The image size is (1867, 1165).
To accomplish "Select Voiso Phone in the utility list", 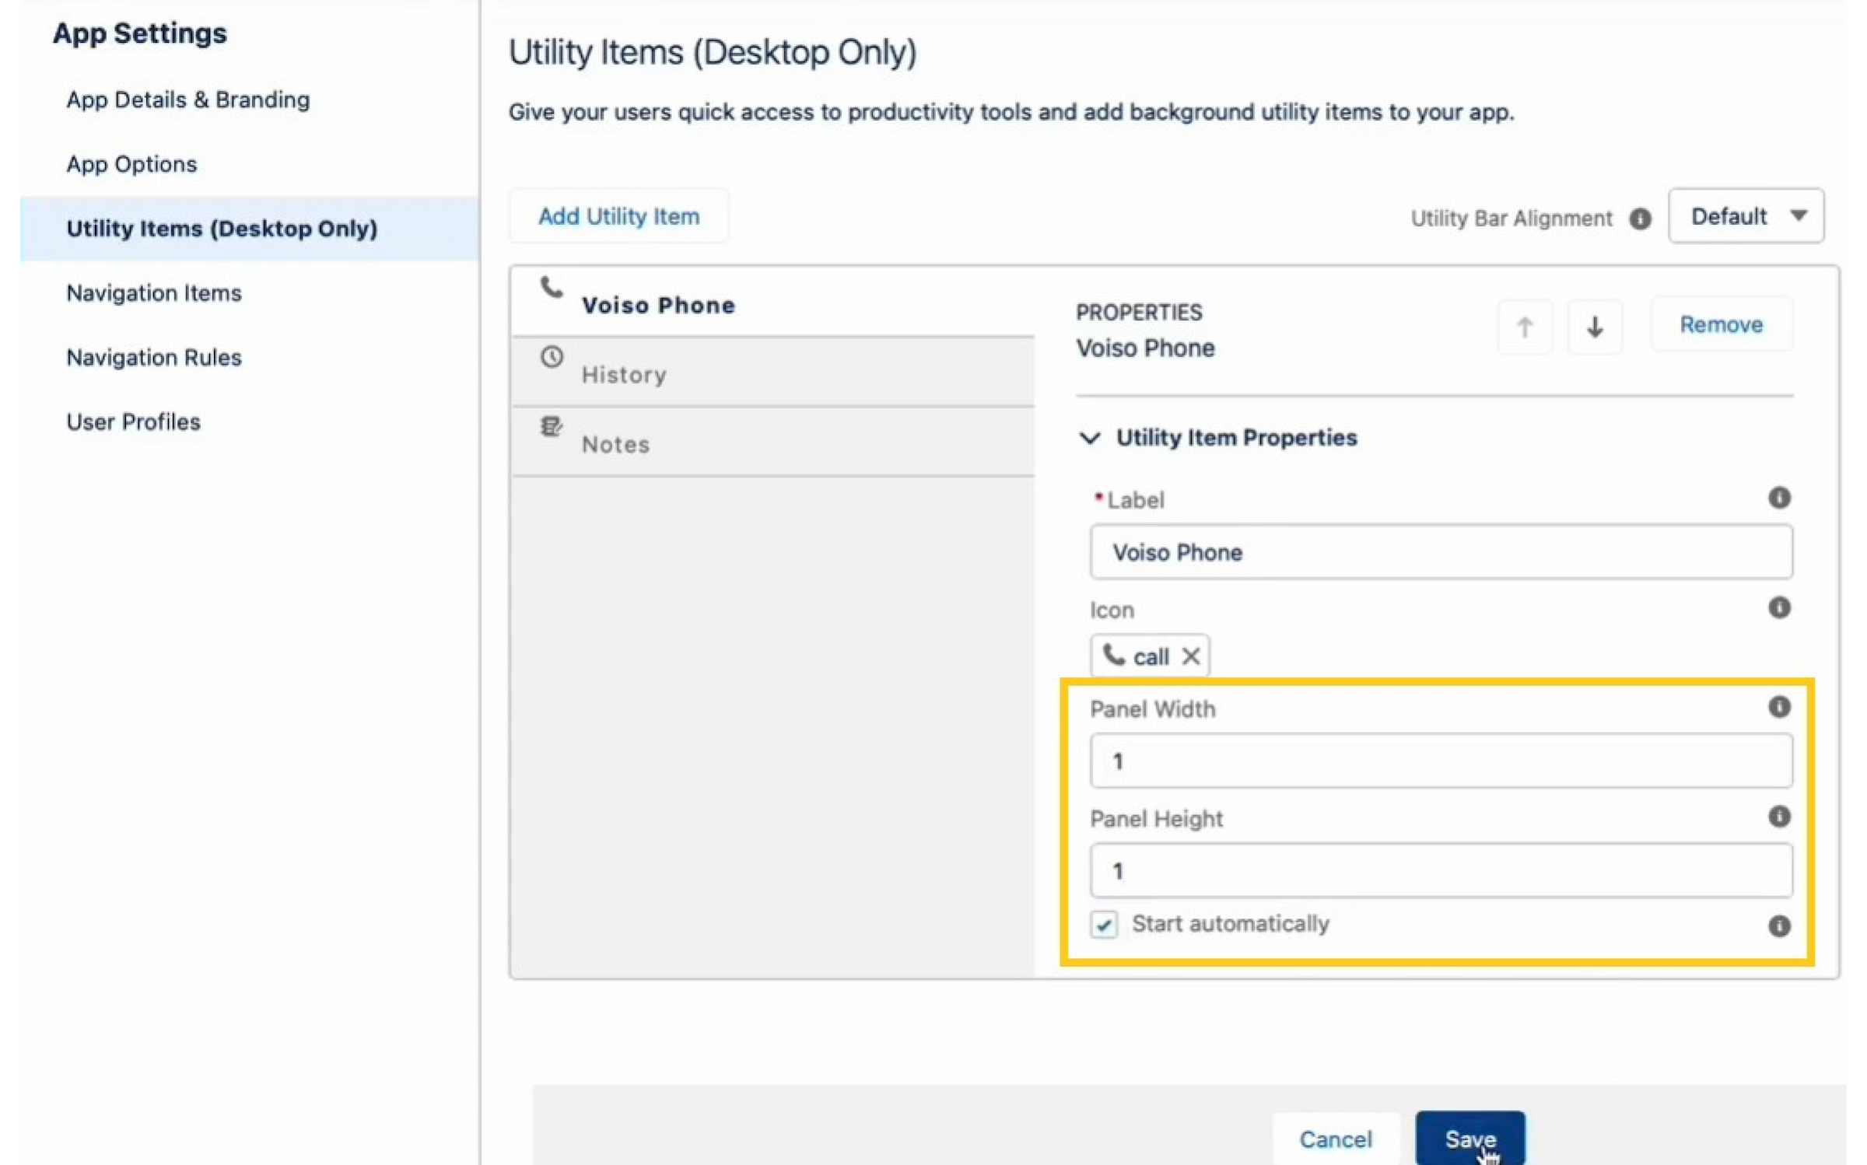I will pyautogui.click(x=772, y=303).
